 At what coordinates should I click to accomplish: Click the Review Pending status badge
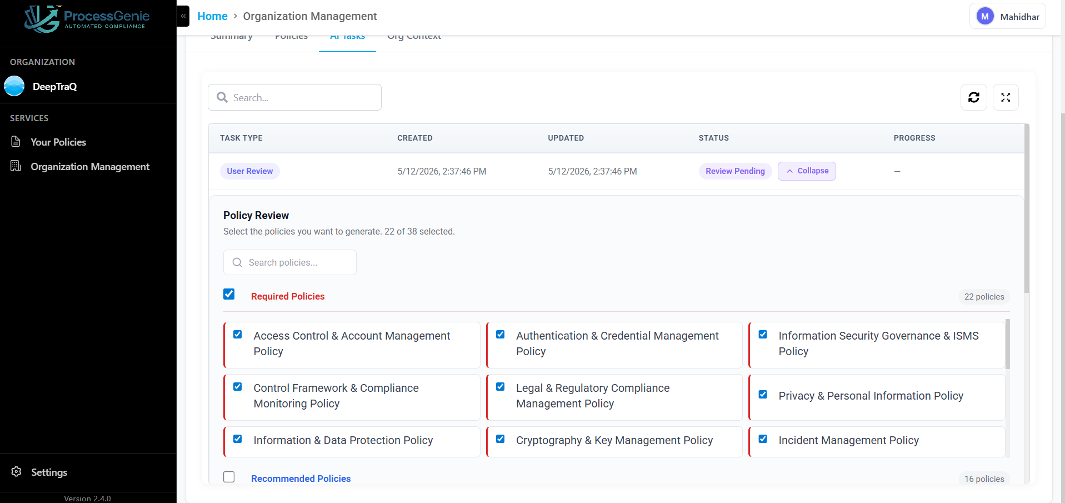[735, 171]
